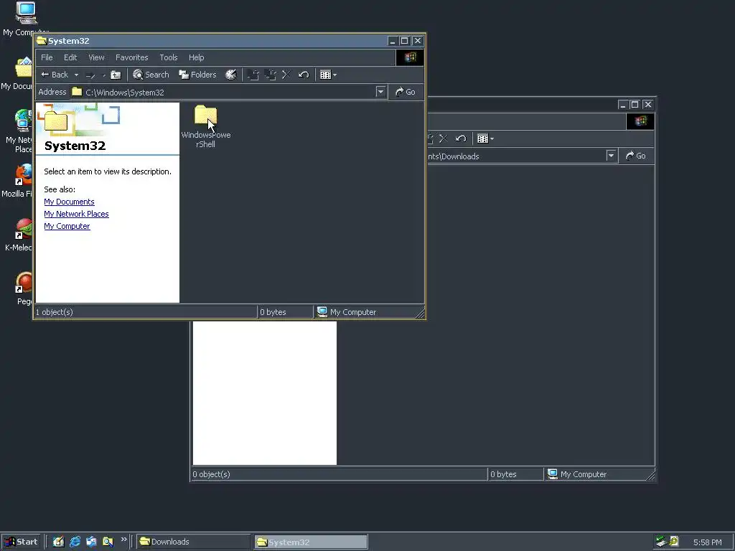Maximize the Downloads window

(x=635, y=105)
